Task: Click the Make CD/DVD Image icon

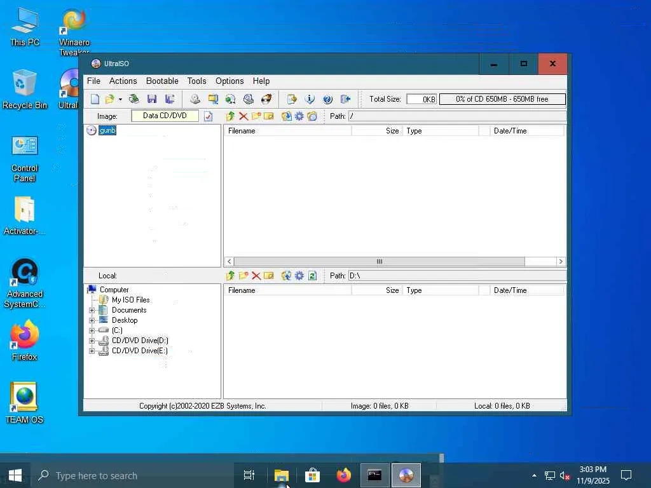Action: (x=195, y=99)
